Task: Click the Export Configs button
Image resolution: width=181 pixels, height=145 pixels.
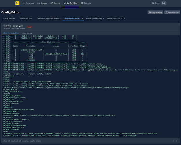Action: (172, 12)
